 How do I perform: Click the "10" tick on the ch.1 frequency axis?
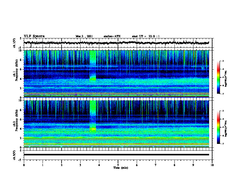tap(21, 50)
